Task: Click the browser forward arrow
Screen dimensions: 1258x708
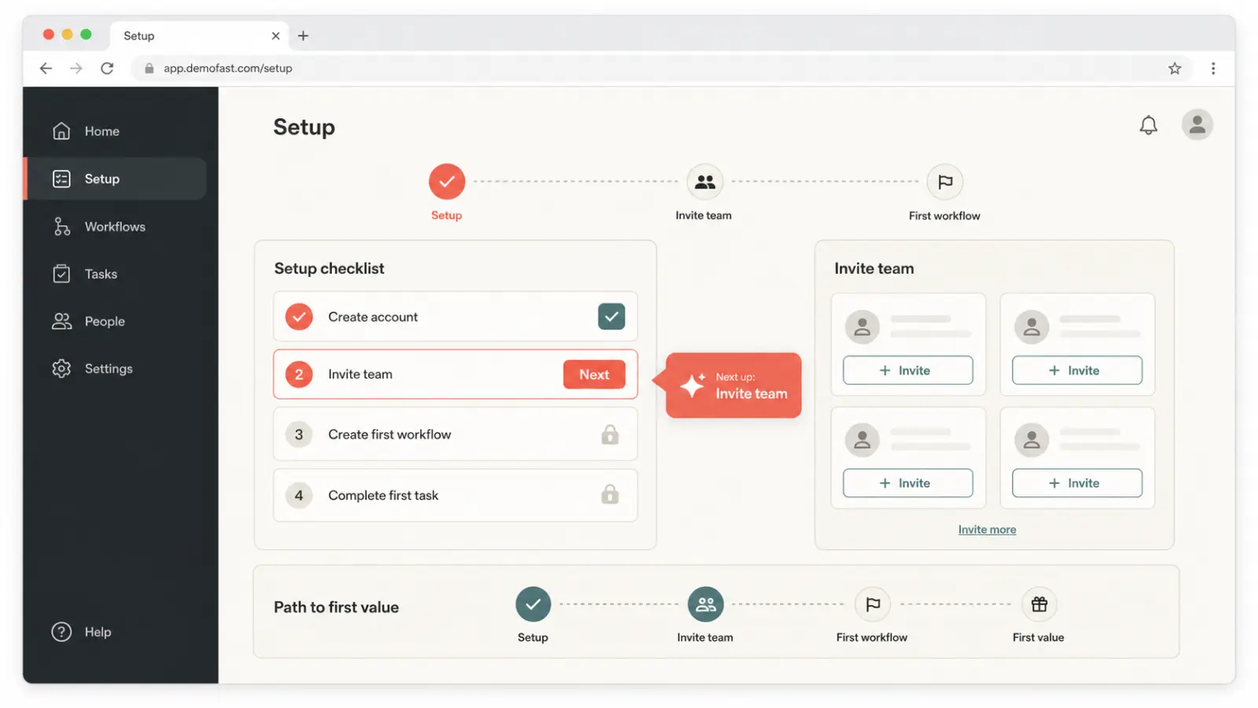Action: [x=76, y=68]
